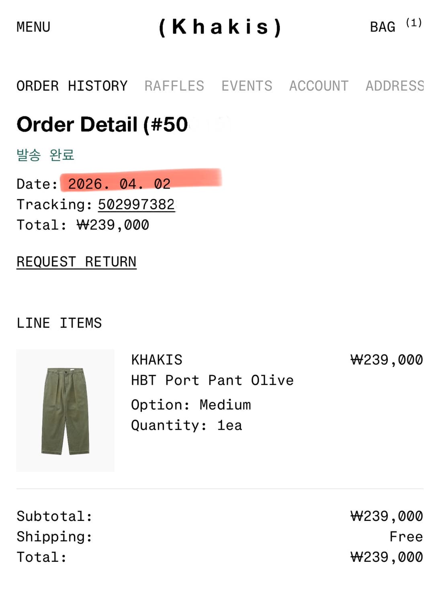
Task: Click the Subtotal amount ₩239,000
Action: [x=386, y=516]
